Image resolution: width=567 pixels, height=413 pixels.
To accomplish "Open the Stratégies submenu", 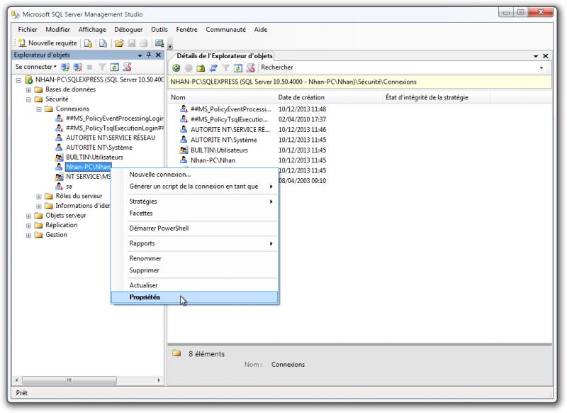I will point(194,202).
